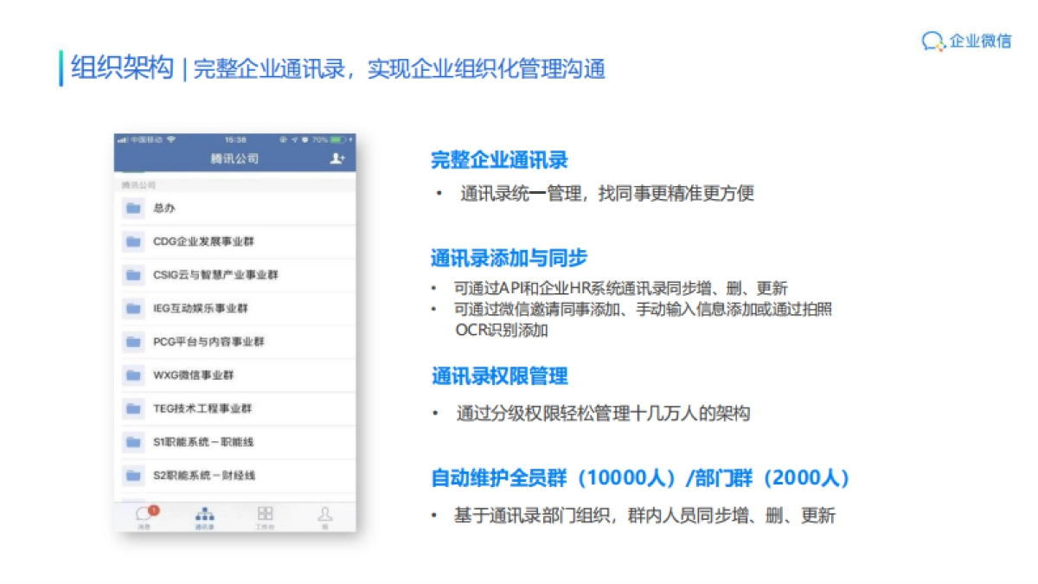1038x584 pixels.
Task: Select the 通讯录 contacts tab icon
Action: click(203, 515)
